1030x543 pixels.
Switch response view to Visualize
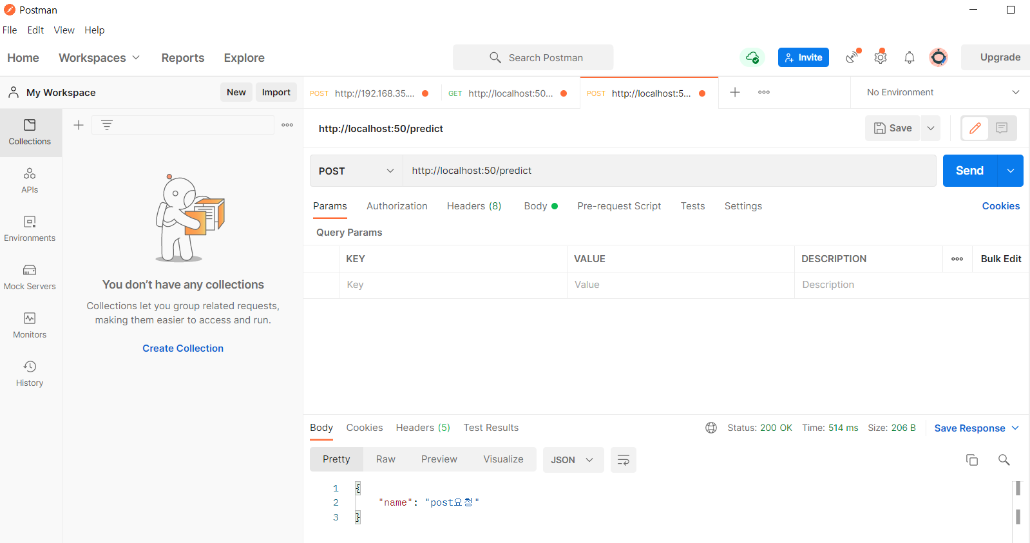(503, 459)
